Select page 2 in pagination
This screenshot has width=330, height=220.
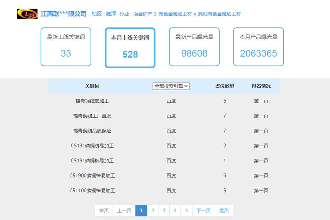153,210
